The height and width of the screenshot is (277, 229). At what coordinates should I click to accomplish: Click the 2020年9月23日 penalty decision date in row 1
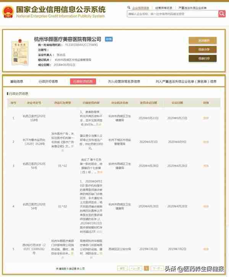(148, 118)
